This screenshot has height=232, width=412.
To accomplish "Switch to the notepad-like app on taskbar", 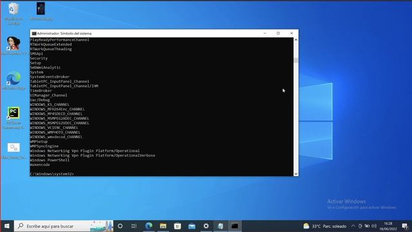I will pos(220,226).
